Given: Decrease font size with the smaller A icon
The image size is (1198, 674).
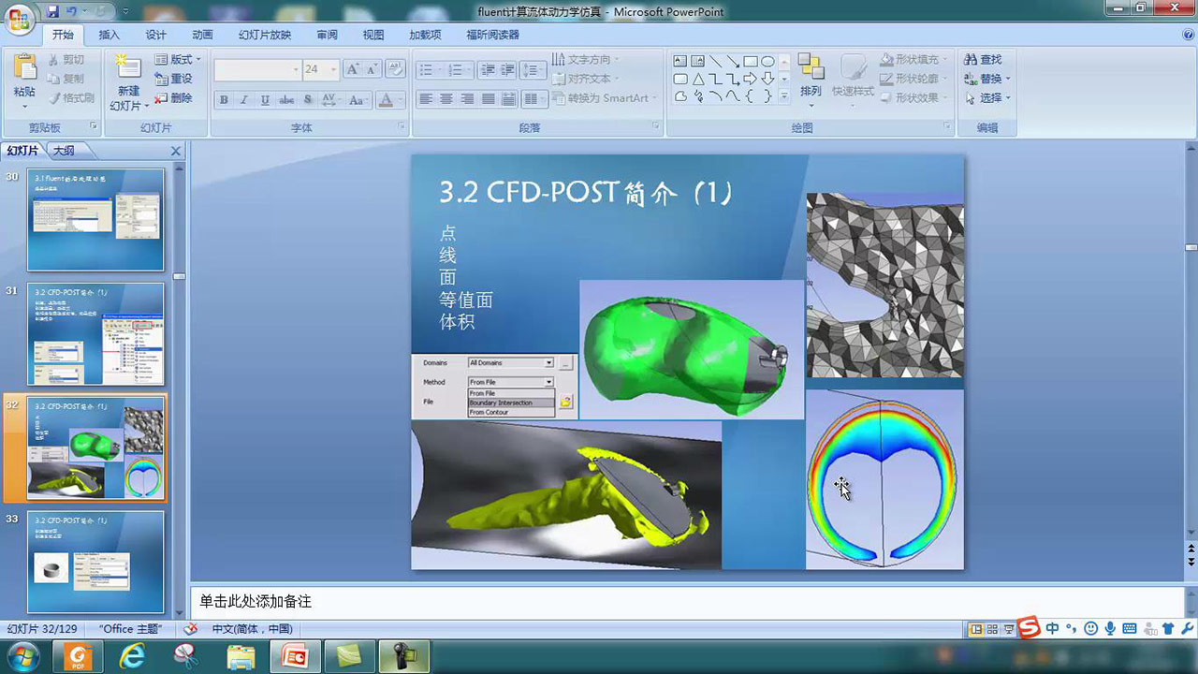Looking at the screenshot, I should click(x=372, y=69).
